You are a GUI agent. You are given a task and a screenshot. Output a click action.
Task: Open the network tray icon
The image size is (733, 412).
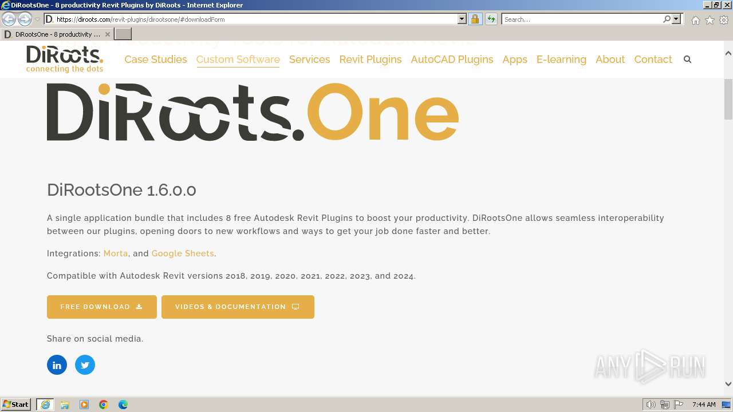[665, 405]
